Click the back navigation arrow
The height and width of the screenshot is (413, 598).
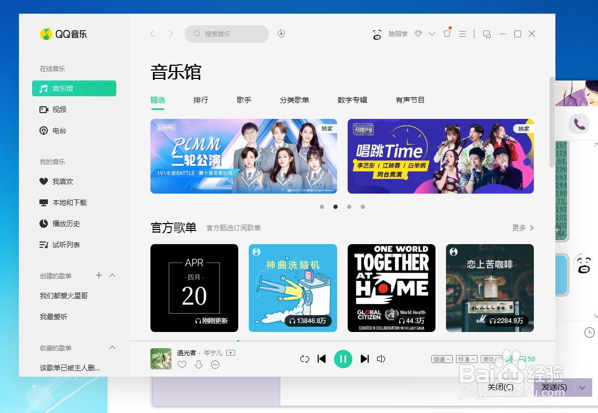(153, 34)
